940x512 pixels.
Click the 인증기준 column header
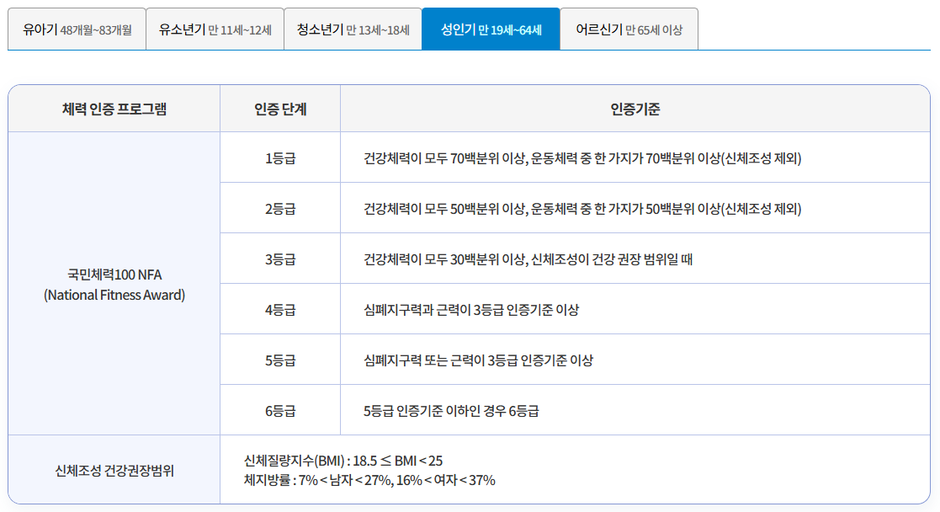639,108
